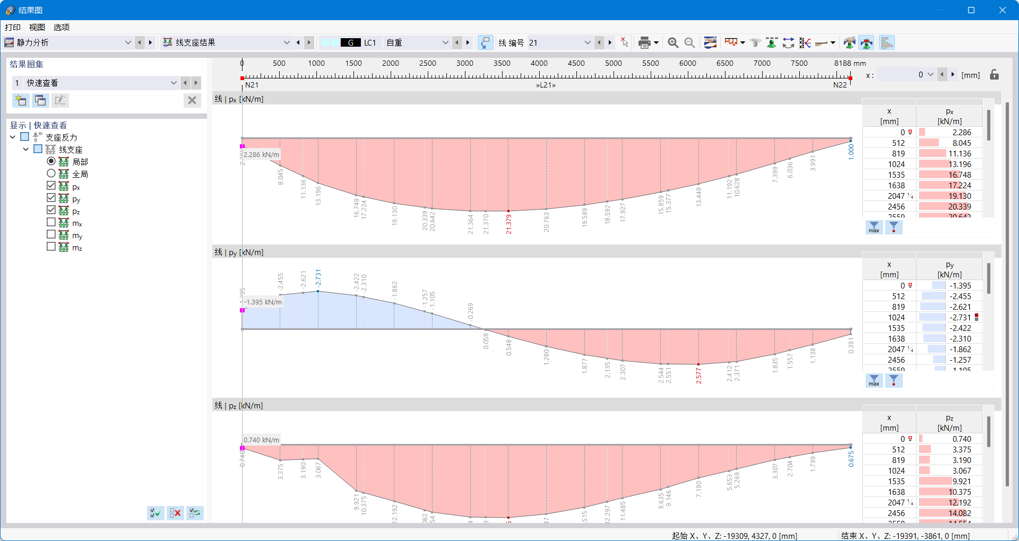Screen dimensions: 1019x541
Task: Open the 线支座结果 result type dropdown
Action: [287, 43]
